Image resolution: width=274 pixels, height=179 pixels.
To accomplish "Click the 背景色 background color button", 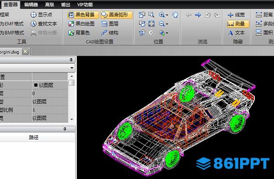I will click(x=79, y=33).
